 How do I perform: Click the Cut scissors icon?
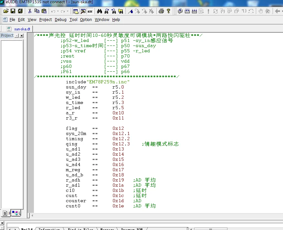coord(30,11)
